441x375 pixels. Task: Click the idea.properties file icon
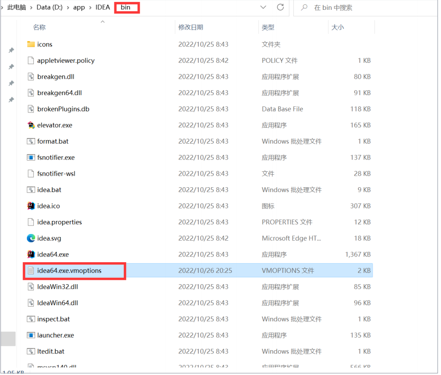(30, 222)
